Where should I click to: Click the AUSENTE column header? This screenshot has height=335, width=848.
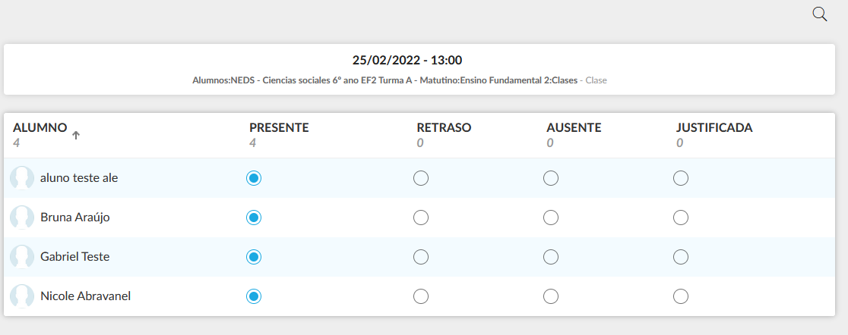[574, 127]
